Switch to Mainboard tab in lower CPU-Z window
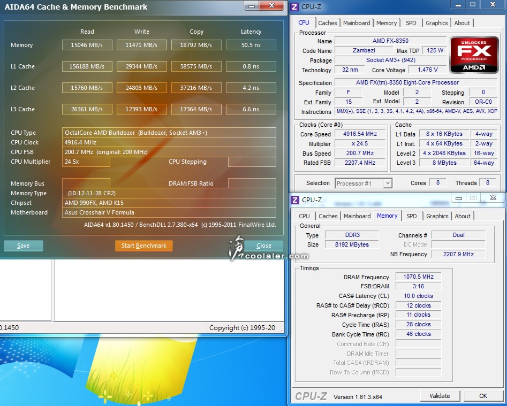507x406 pixels. (357, 216)
